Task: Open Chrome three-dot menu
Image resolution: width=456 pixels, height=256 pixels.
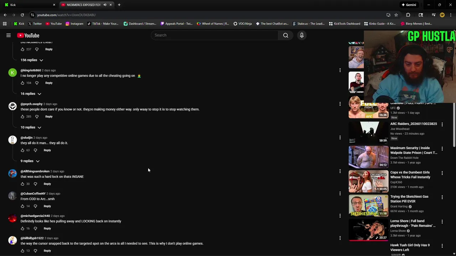Action: point(451,15)
